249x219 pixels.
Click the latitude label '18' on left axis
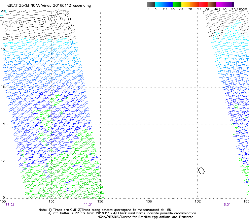3,49
